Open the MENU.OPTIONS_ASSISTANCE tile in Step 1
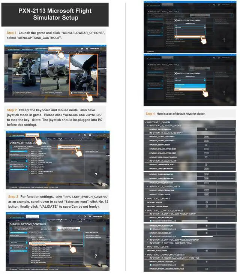240x274 pixels. coord(55,75)
